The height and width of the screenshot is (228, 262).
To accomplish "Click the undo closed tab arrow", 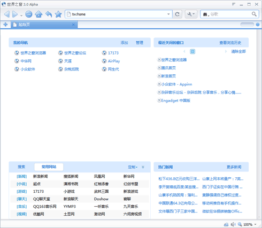I will [49, 14].
